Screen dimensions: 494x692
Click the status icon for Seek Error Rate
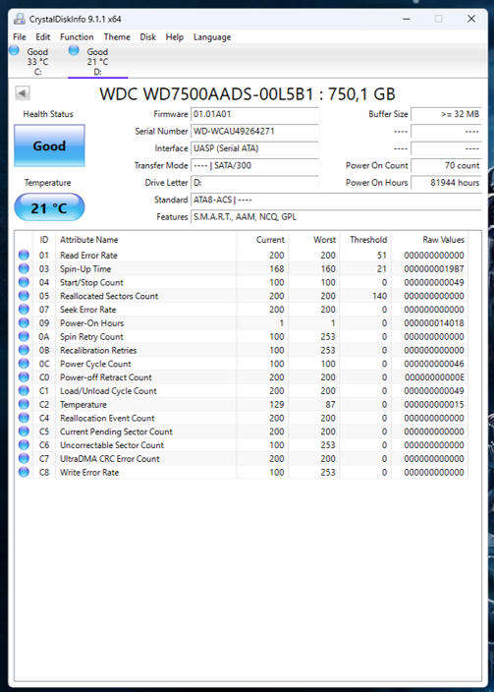pyautogui.click(x=24, y=309)
